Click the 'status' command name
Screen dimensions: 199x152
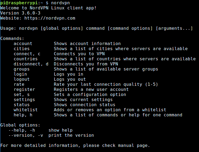pyautogui.click(x=22, y=105)
